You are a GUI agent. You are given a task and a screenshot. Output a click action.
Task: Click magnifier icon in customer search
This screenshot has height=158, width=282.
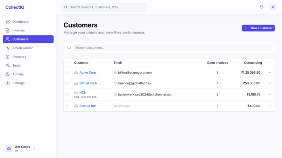(x=69, y=47)
